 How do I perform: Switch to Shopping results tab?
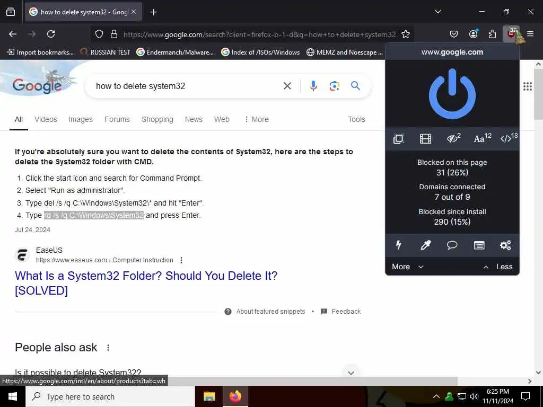pos(157,119)
